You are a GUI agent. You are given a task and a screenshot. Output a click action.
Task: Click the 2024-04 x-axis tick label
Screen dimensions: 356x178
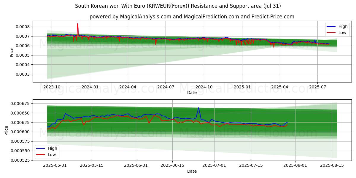[128, 87]
